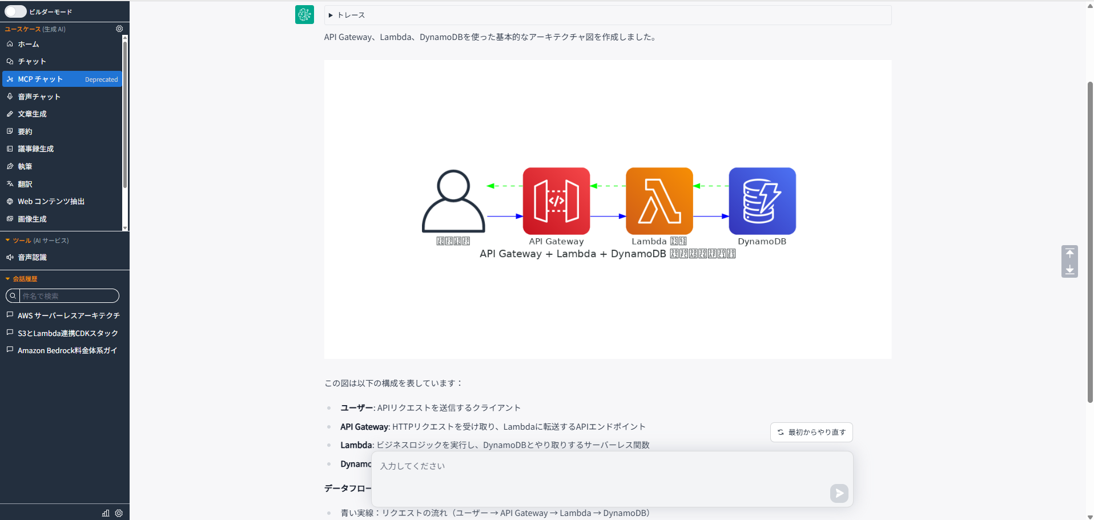Image resolution: width=1094 pixels, height=520 pixels.
Task: Click the pencil icon beside 文章生成
Action: (x=10, y=114)
